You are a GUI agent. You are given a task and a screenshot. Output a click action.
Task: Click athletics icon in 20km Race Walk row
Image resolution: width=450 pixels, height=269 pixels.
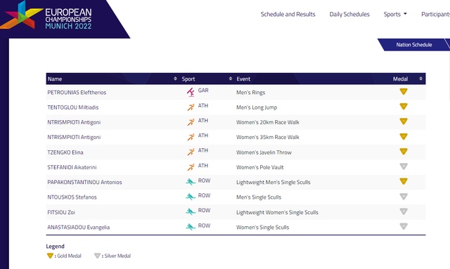click(191, 122)
